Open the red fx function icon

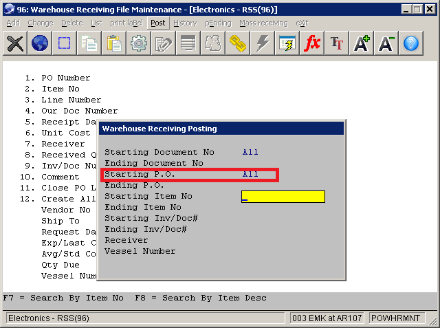pos(311,43)
